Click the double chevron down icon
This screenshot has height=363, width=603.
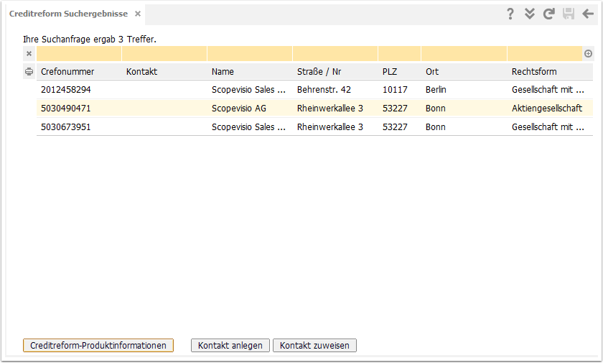click(530, 14)
